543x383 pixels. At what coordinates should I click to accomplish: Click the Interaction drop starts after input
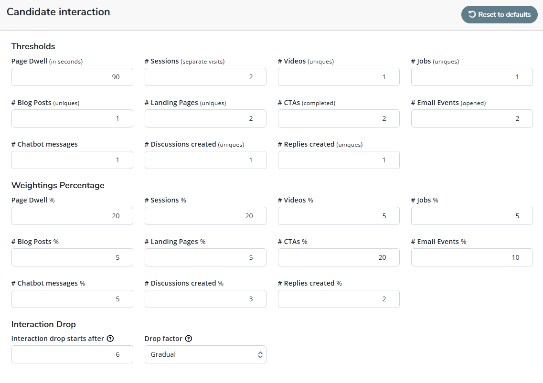[72, 354]
